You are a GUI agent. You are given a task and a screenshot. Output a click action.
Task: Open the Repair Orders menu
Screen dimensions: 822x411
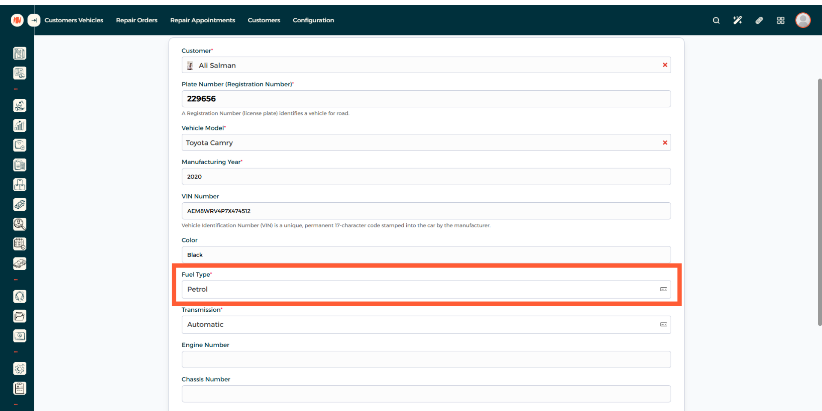137,20
